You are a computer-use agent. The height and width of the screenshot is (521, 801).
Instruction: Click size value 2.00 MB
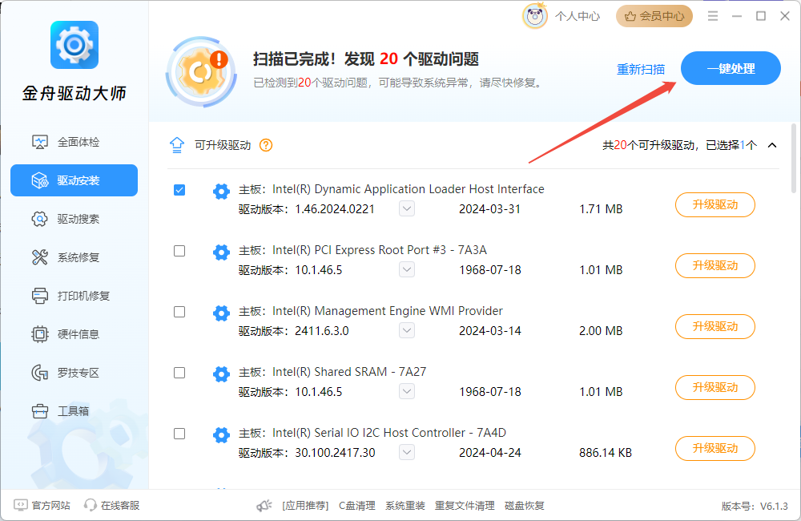point(601,331)
